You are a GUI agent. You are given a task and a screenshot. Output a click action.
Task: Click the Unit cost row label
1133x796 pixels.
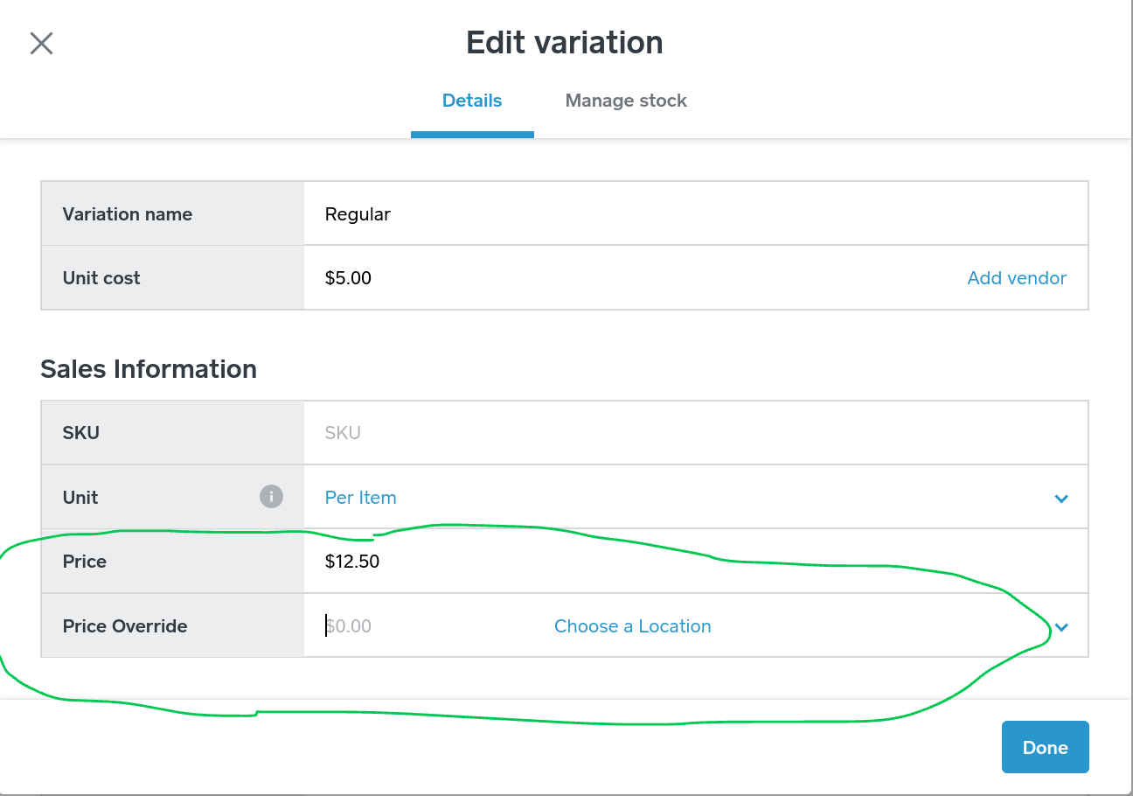tap(101, 278)
